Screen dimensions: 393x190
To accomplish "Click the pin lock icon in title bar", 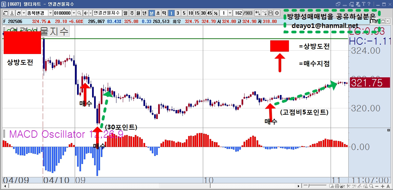I will pyautogui.click(x=358, y=4).
